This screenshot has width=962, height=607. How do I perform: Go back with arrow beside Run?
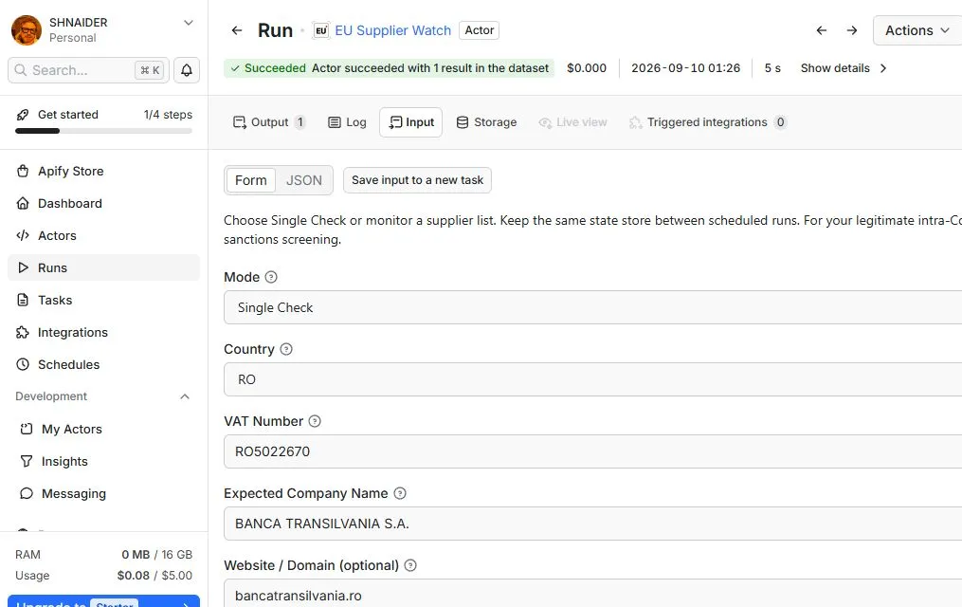(237, 30)
